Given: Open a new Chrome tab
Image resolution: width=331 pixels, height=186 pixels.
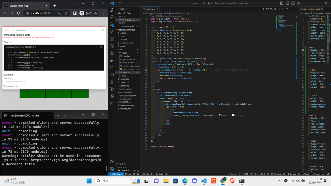Looking at the screenshot, I should click(x=55, y=6).
